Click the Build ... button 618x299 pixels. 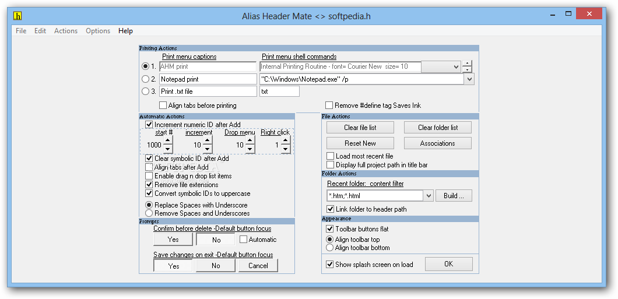(454, 196)
